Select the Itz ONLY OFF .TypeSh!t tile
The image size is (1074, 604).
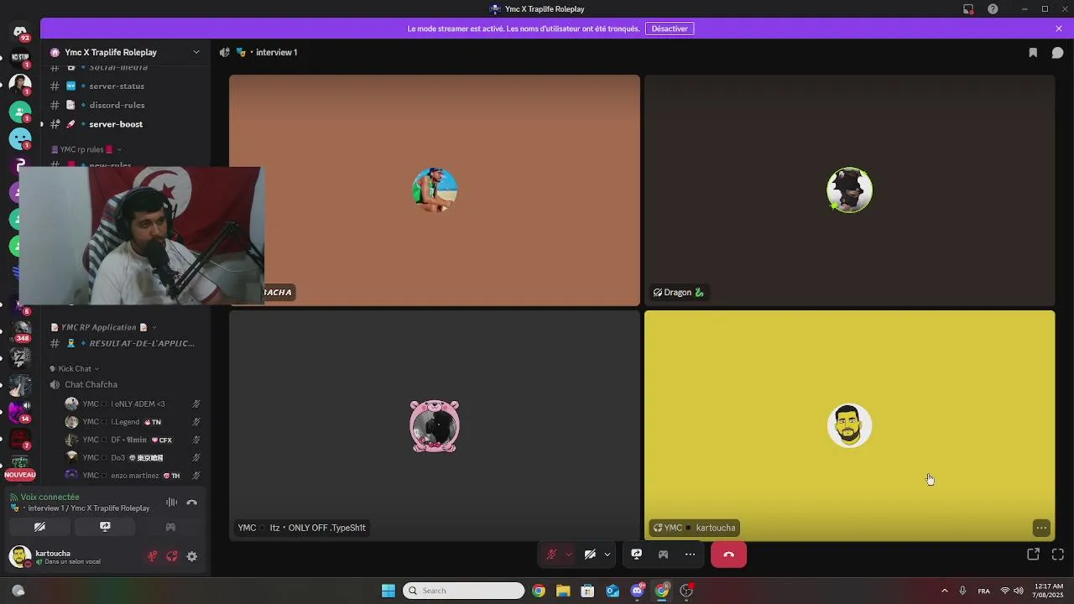[x=435, y=425]
